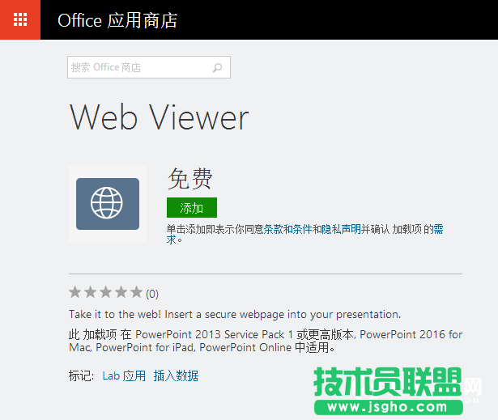Click the Web Viewer page heading
Screen dimensions: 498x420
point(159,118)
